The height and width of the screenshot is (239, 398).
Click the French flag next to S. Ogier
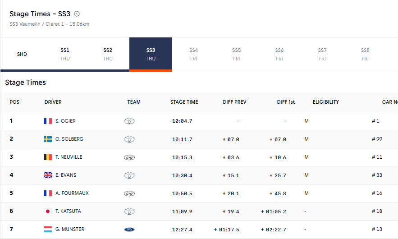48,121
